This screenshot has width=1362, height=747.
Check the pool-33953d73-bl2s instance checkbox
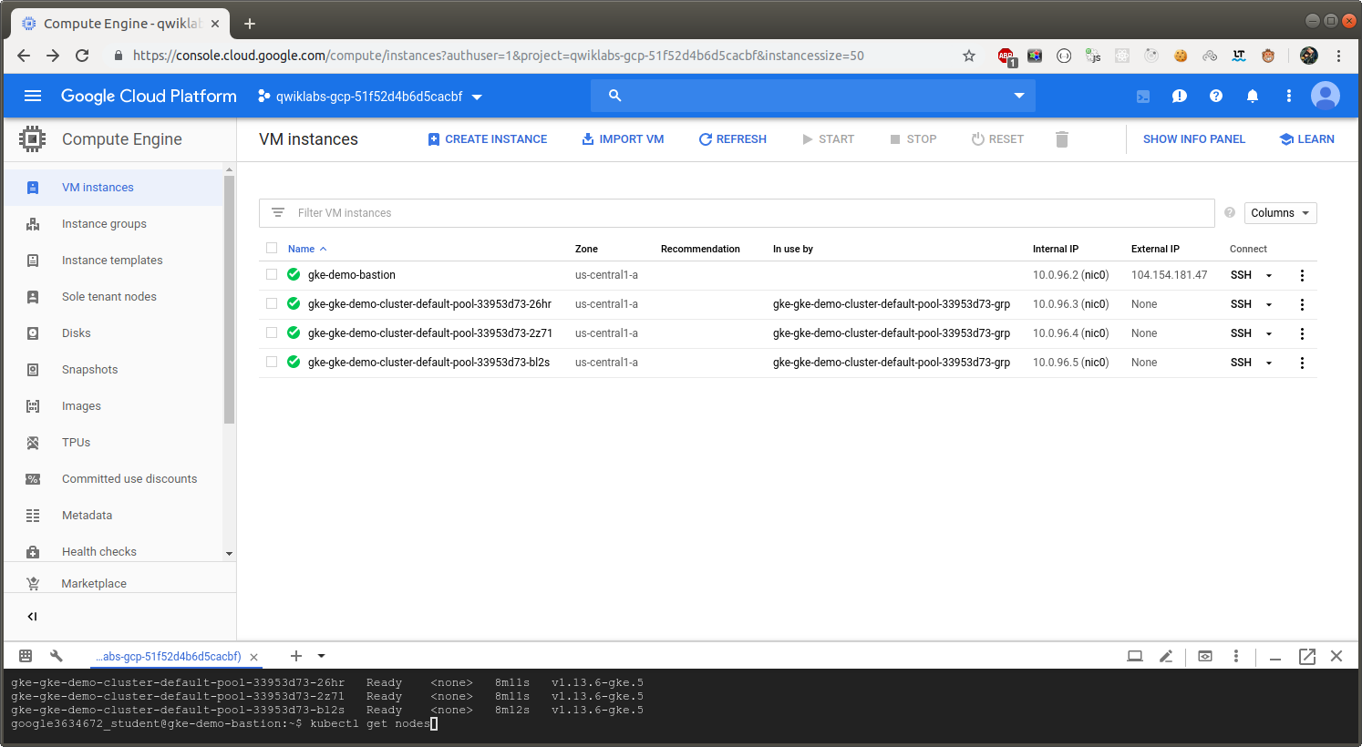click(272, 362)
